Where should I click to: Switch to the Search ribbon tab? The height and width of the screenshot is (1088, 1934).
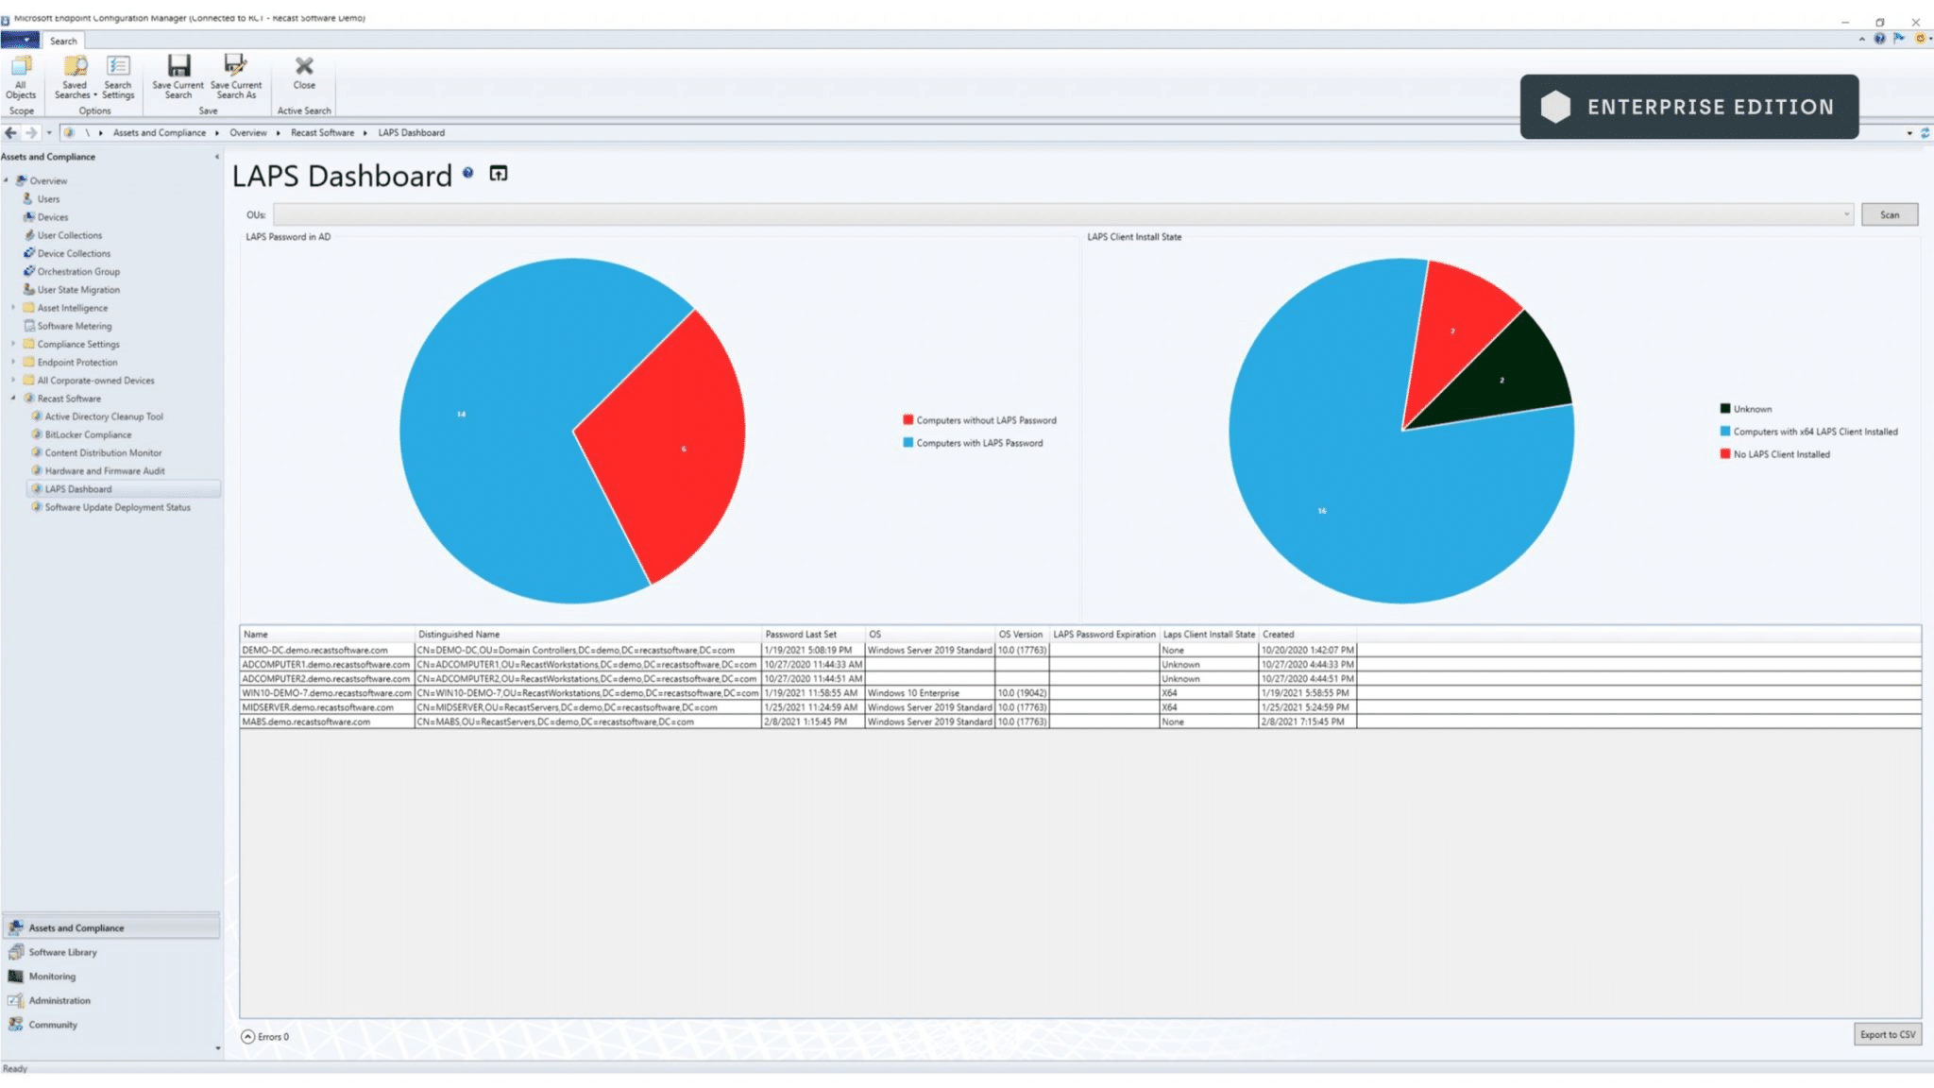coord(63,41)
